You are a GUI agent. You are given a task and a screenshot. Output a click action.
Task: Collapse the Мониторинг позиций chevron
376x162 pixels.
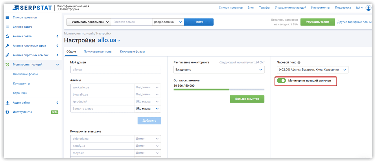[57, 65]
